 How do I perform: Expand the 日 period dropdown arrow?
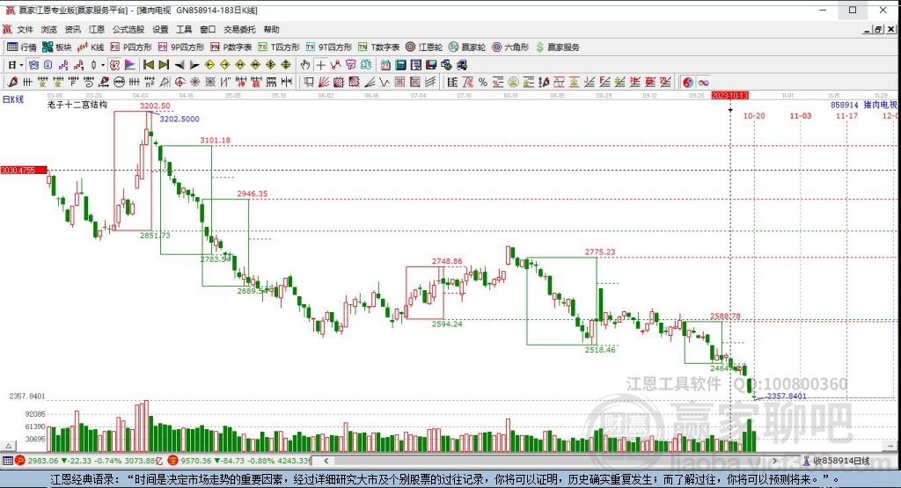coord(21,65)
